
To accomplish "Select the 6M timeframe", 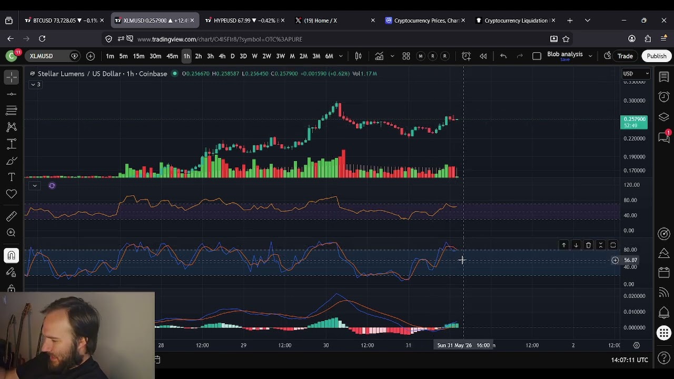I will tap(329, 56).
